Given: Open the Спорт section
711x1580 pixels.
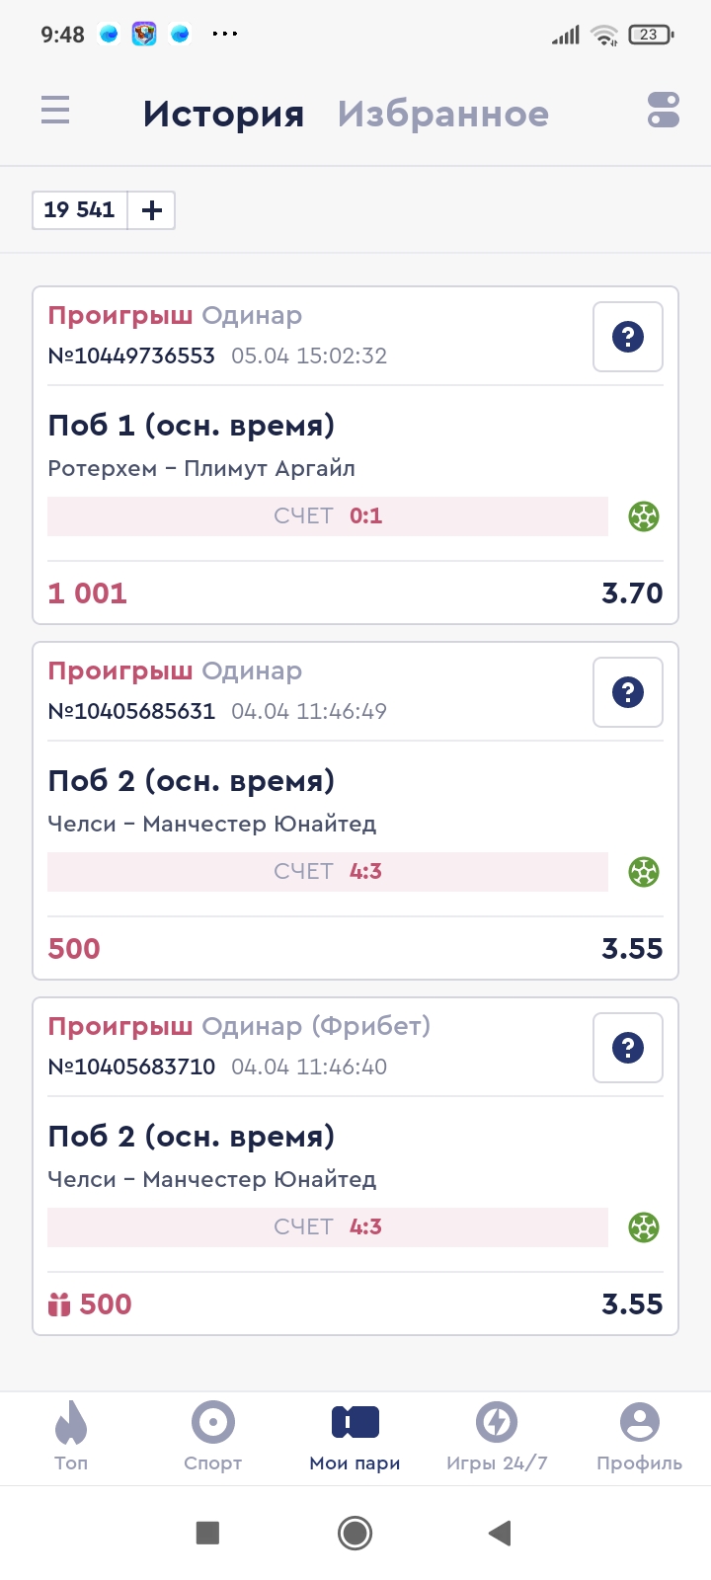Looking at the screenshot, I should coord(213,1435).
